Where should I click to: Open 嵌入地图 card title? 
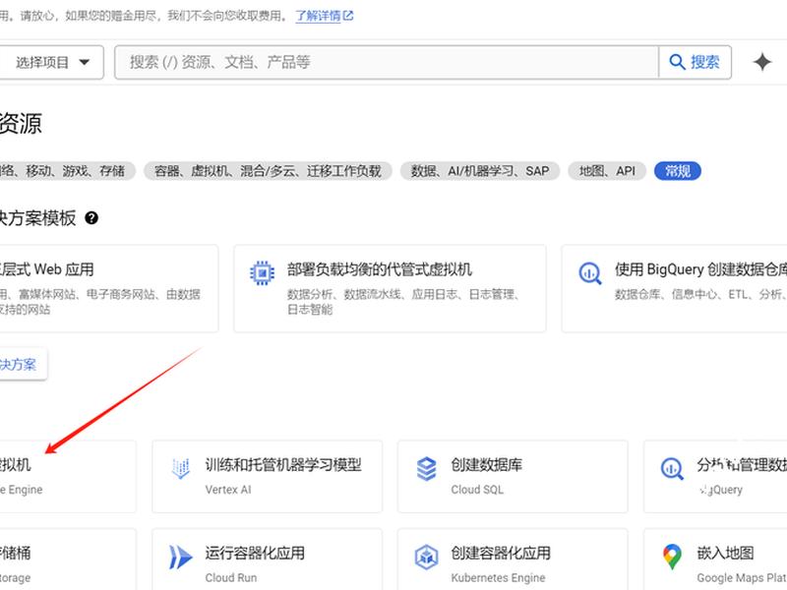click(x=725, y=553)
